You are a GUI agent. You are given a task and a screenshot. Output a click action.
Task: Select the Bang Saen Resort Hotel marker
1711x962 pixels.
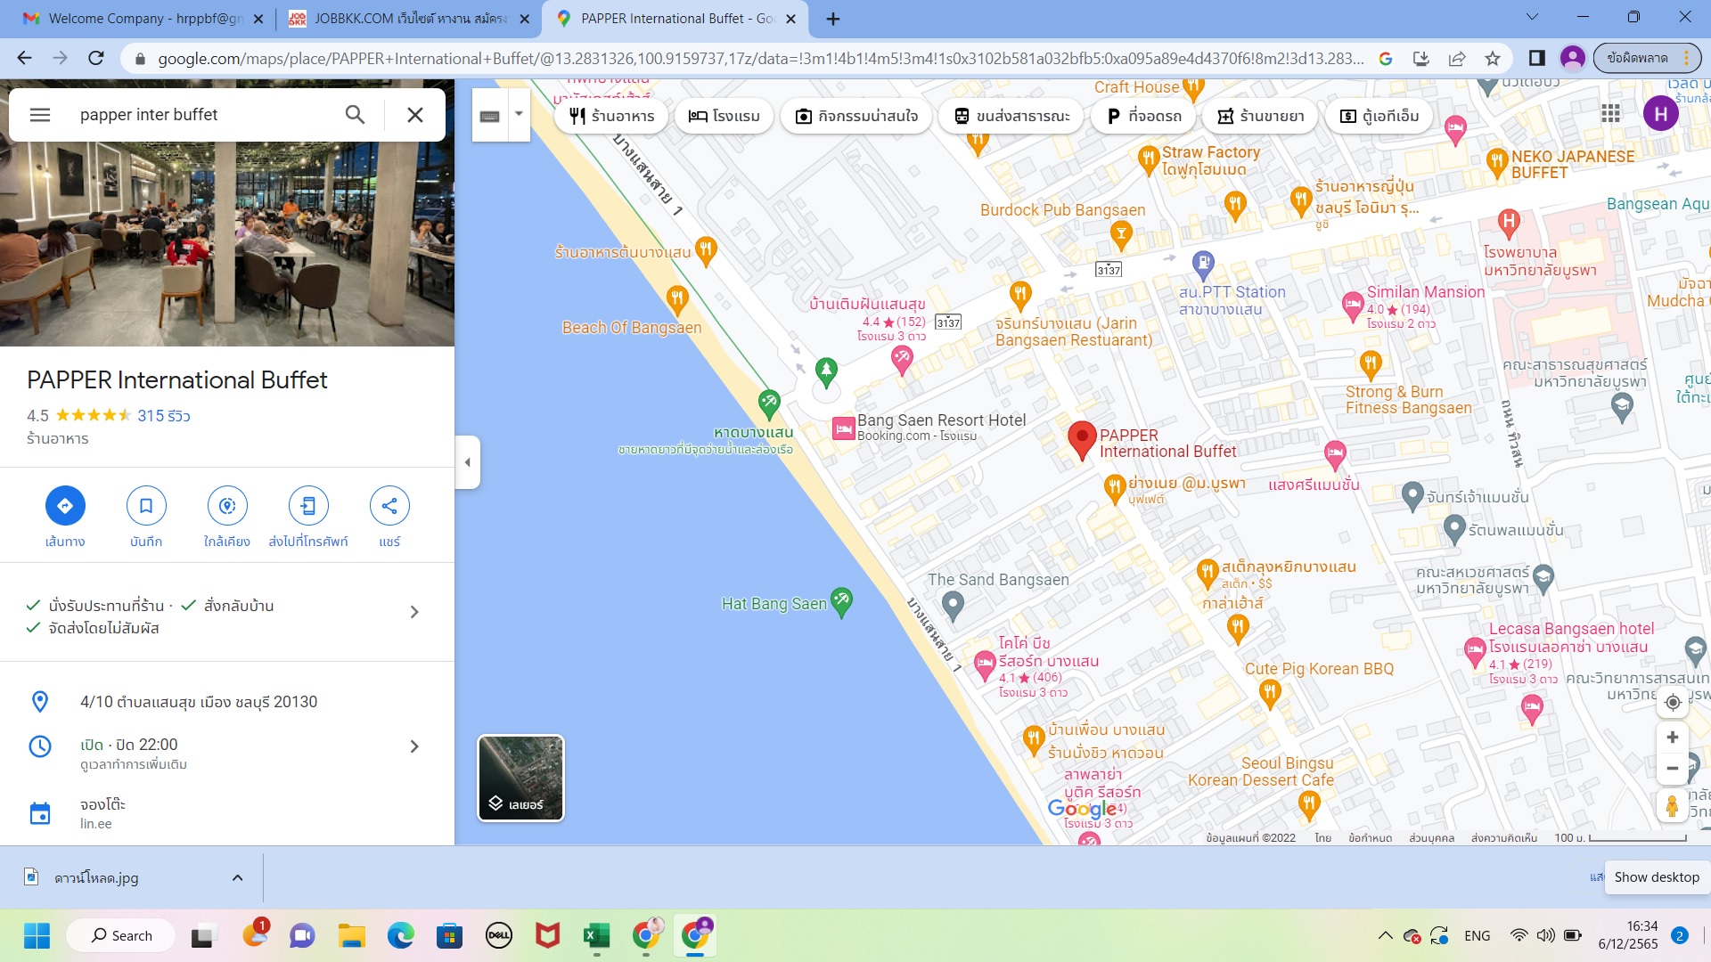tap(843, 428)
